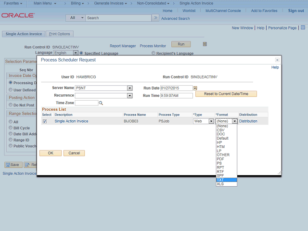Open the Distribution link

tap(248, 121)
